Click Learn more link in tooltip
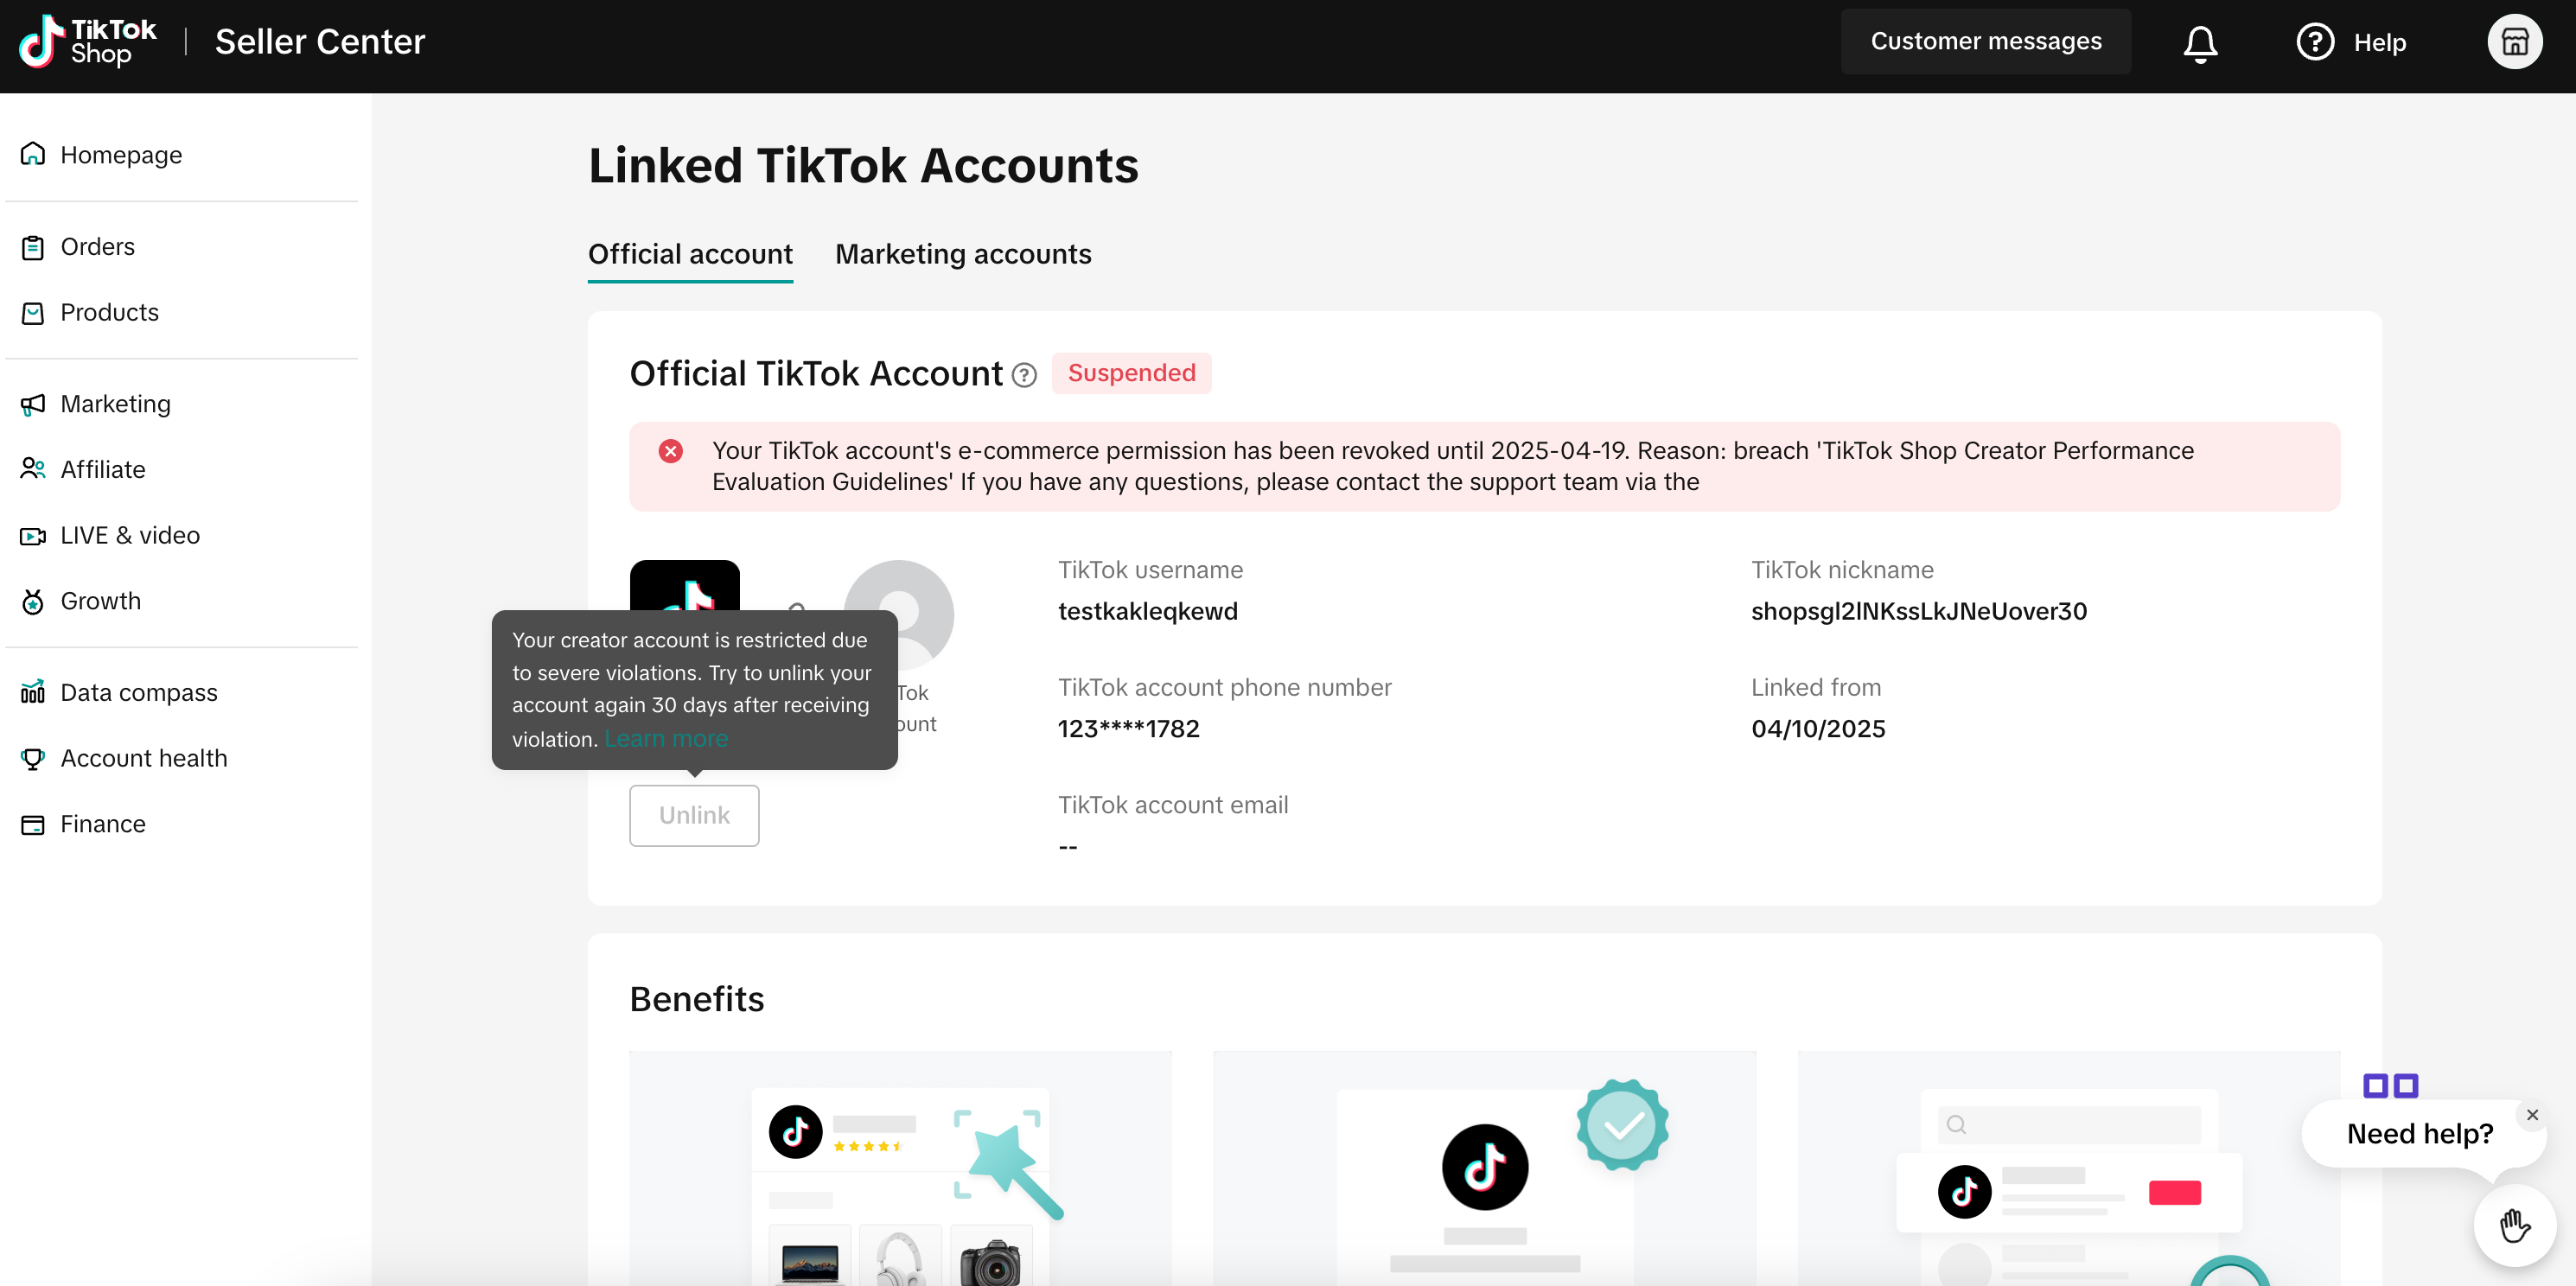 666,740
